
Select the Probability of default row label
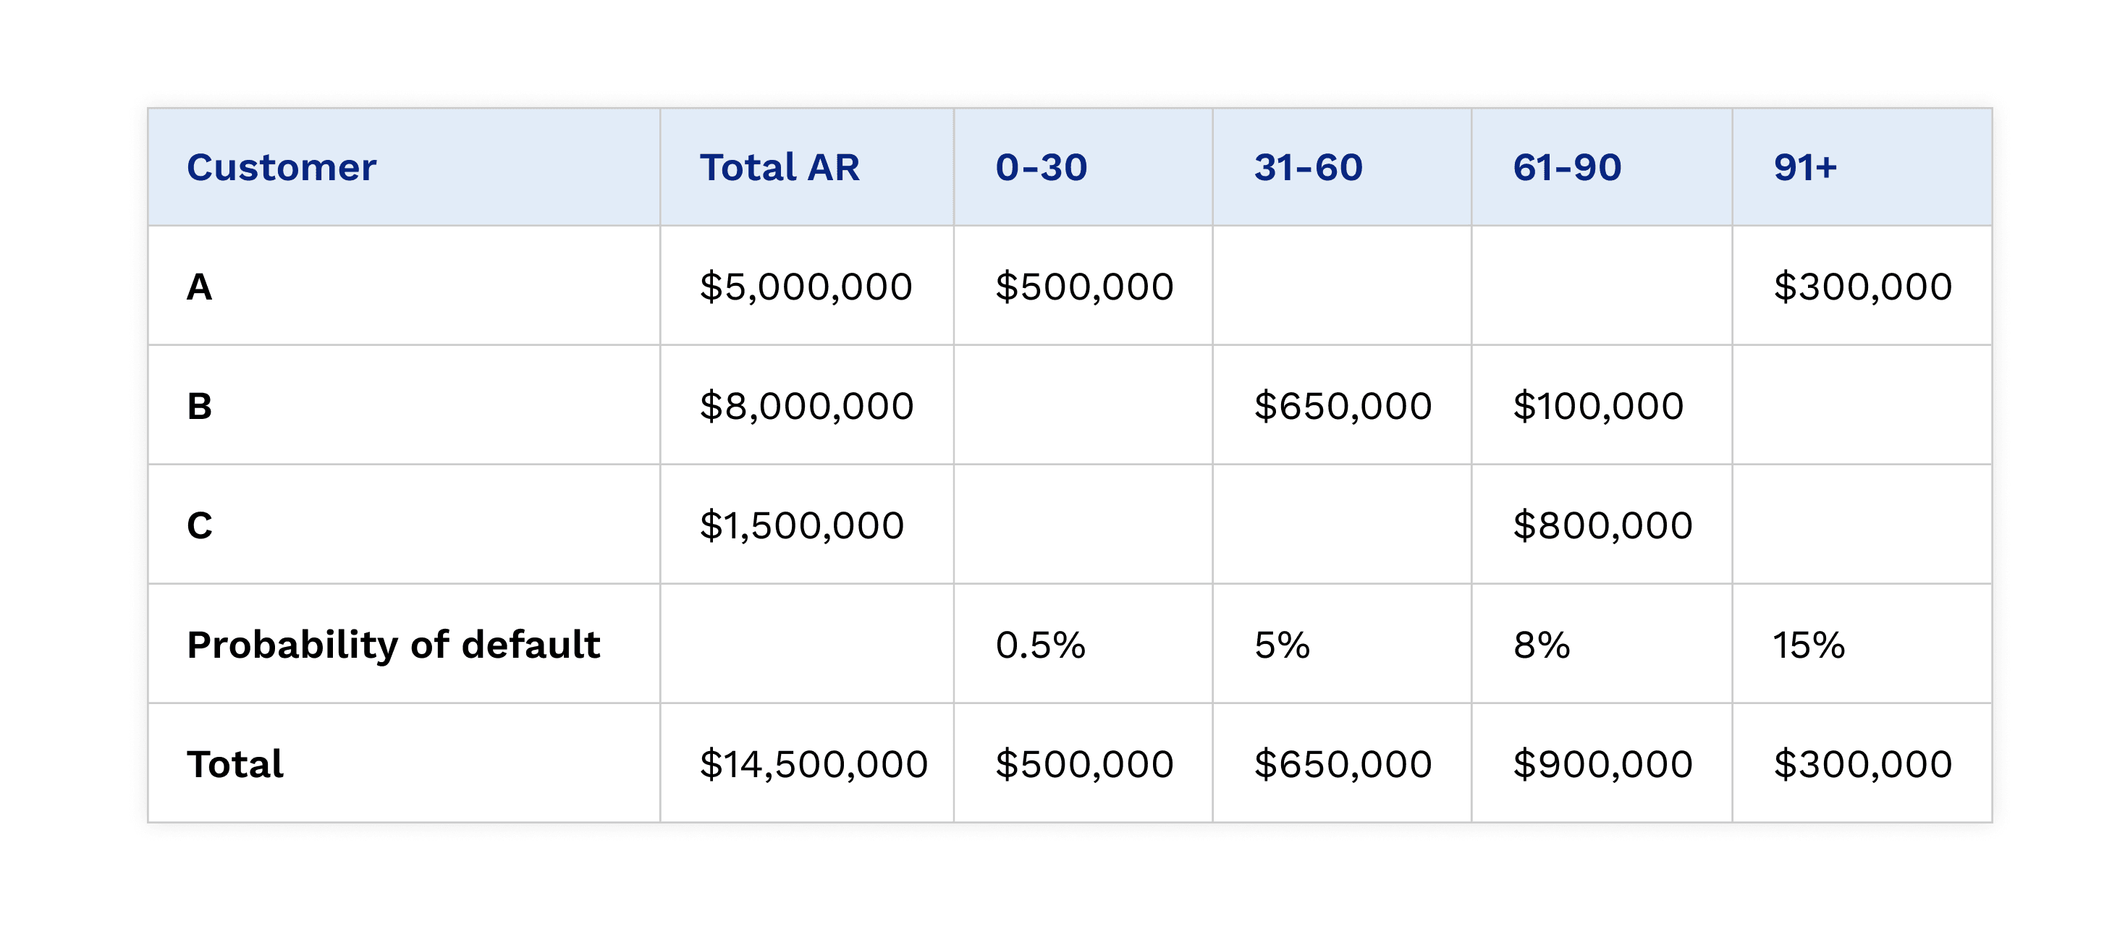coord(394,645)
